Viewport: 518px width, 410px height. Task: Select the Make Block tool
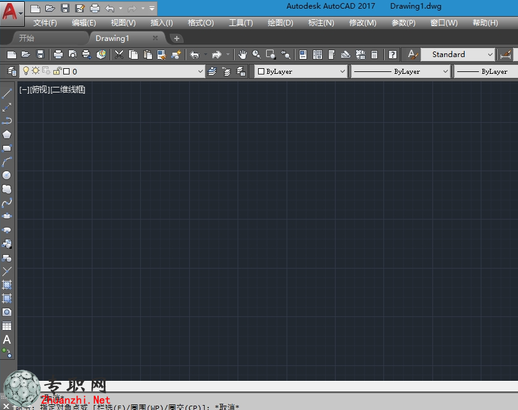click(7, 257)
